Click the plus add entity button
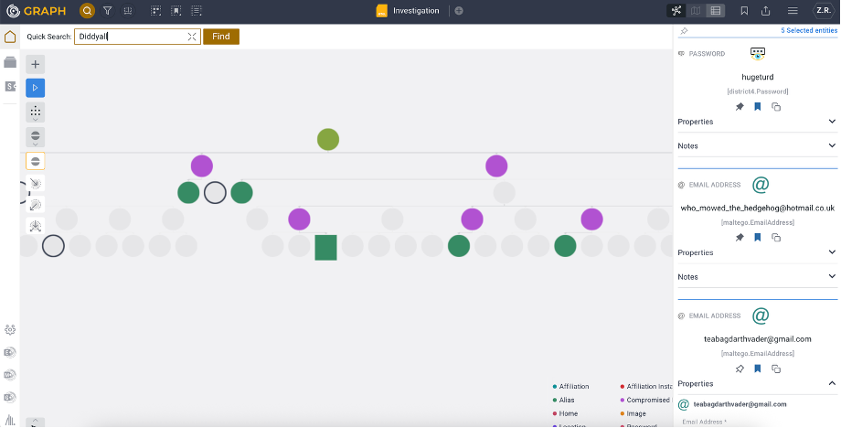Image resolution: width=841 pixels, height=428 pixels. (x=36, y=64)
